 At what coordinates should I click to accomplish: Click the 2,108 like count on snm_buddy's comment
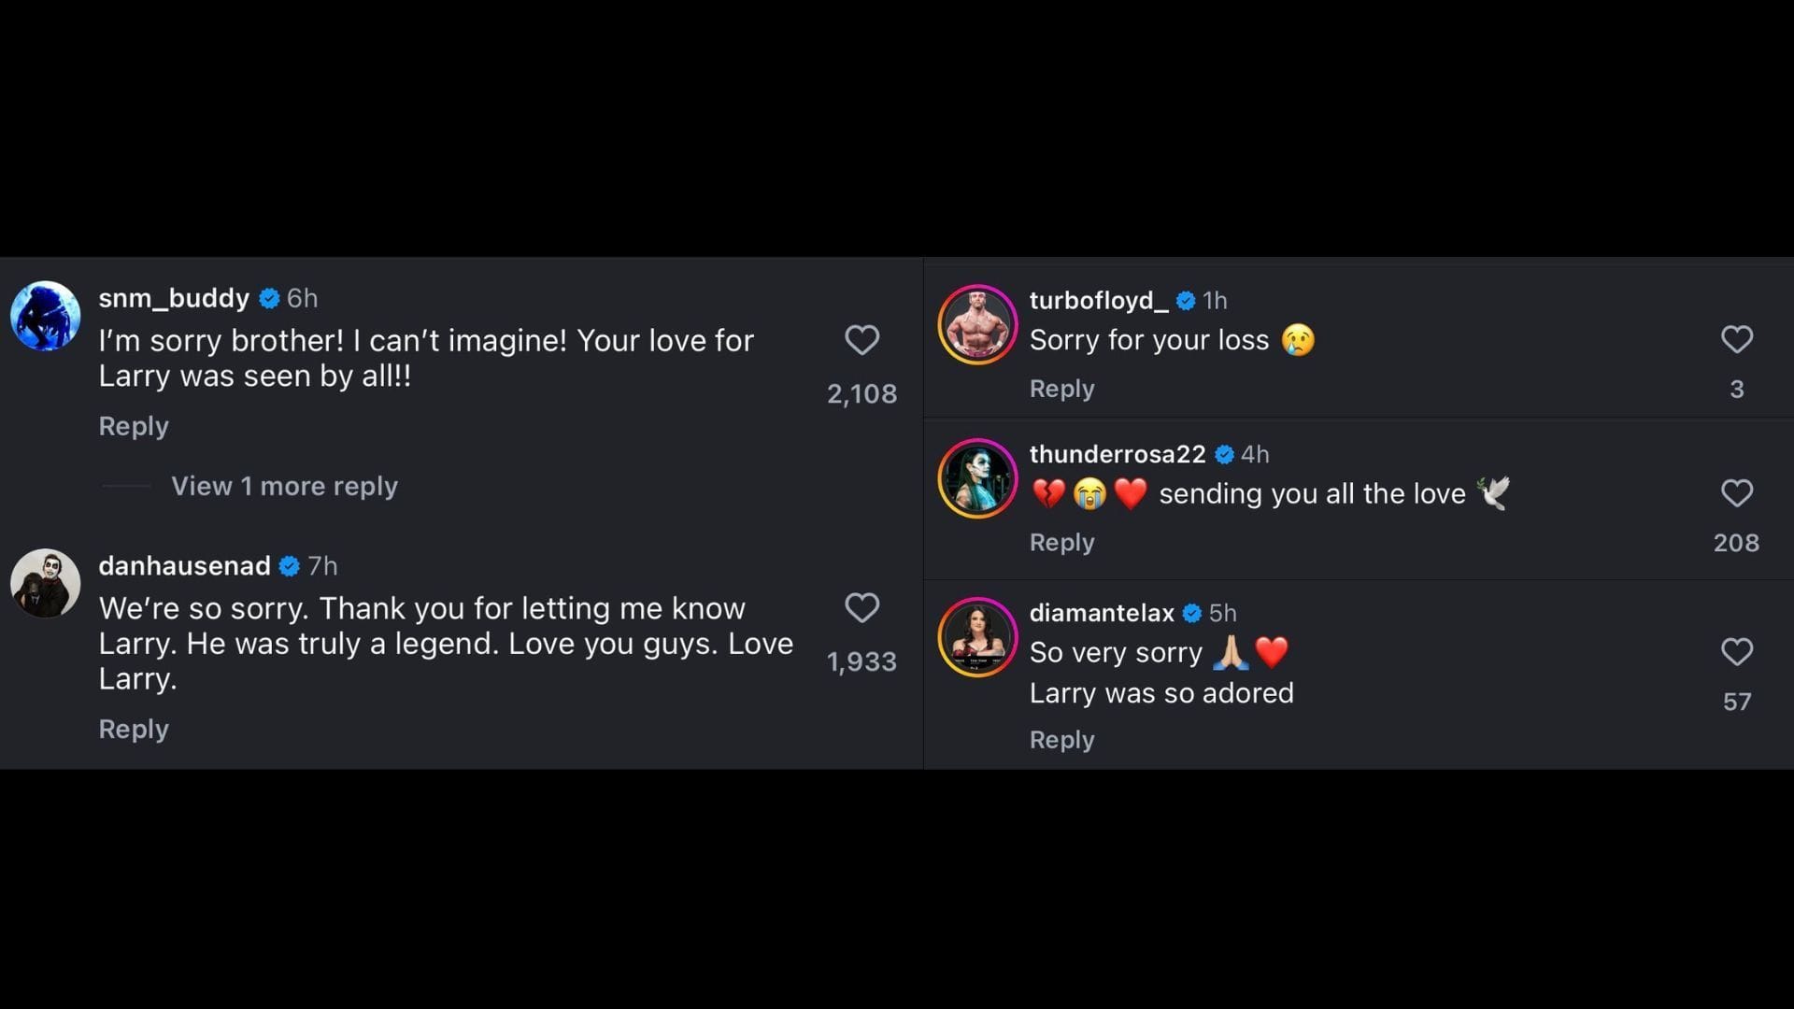[x=861, y=393]
